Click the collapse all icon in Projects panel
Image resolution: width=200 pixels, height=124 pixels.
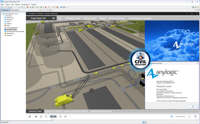tap(45, 10)
